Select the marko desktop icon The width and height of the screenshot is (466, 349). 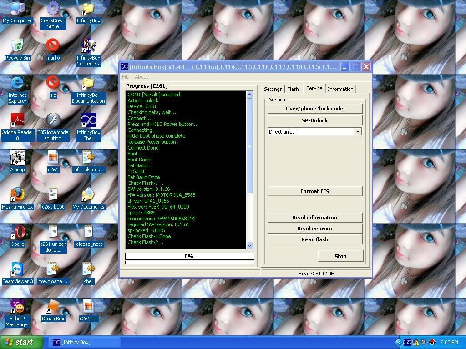tap(53, 49)
